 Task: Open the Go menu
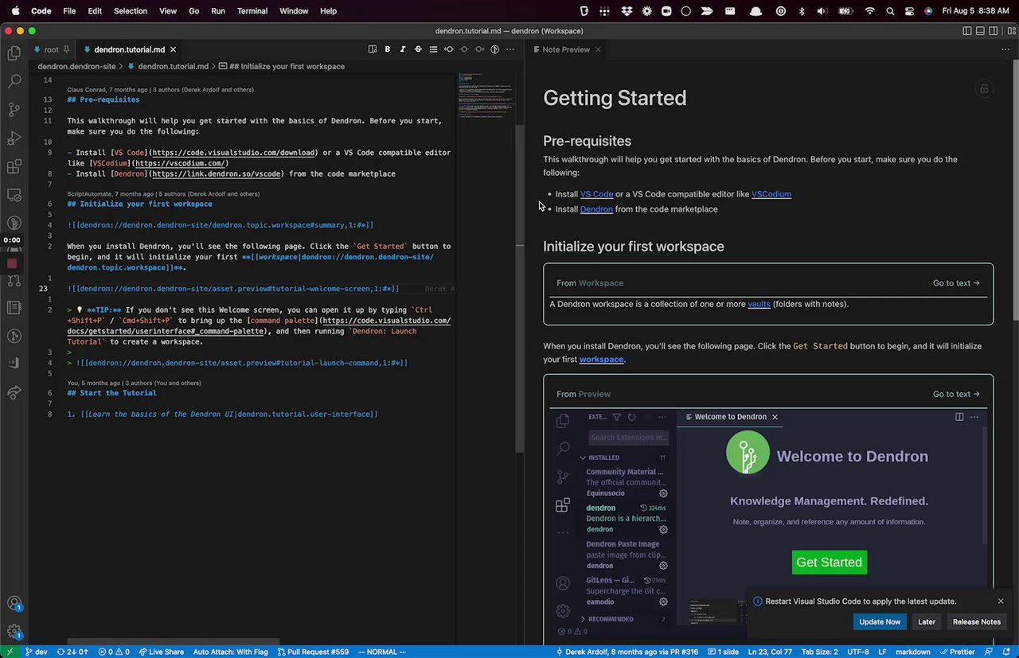[194, 11]
